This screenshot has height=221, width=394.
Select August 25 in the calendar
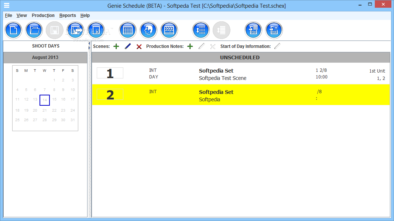[17, 120]
